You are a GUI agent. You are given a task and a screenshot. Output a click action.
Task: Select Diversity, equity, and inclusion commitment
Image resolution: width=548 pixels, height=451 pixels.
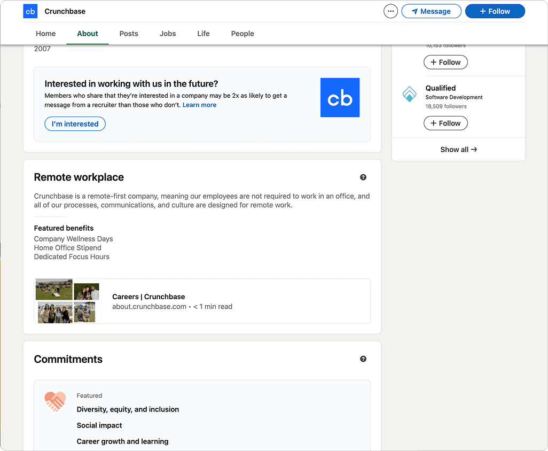[x=128, y=409]
